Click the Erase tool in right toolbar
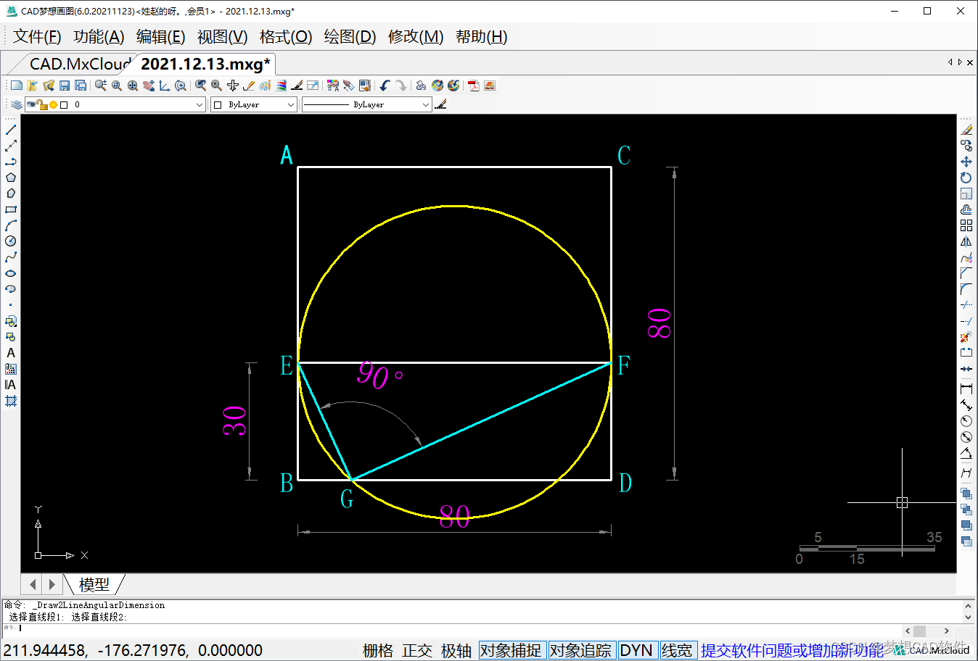Image resolution: width=978 pixels, height=661 pixels. click(x=966, y=130)
